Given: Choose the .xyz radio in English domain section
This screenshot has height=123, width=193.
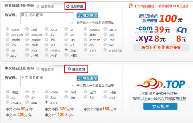Looking at the screenshot, I should (27, 50).
